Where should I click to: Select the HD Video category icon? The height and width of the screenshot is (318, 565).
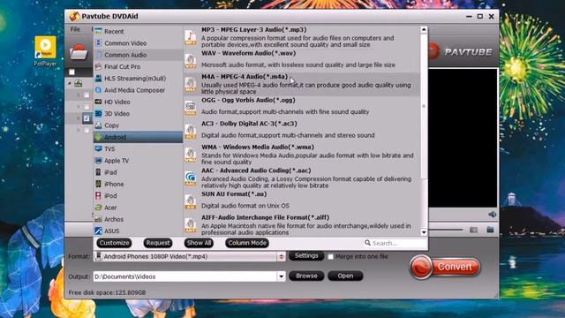click(98, 102)
